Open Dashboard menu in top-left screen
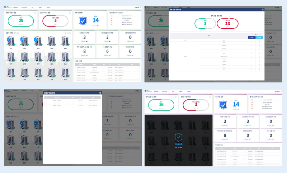Image resolution: width=287 pixels, height=173 pixels. (x=16, y=7)
